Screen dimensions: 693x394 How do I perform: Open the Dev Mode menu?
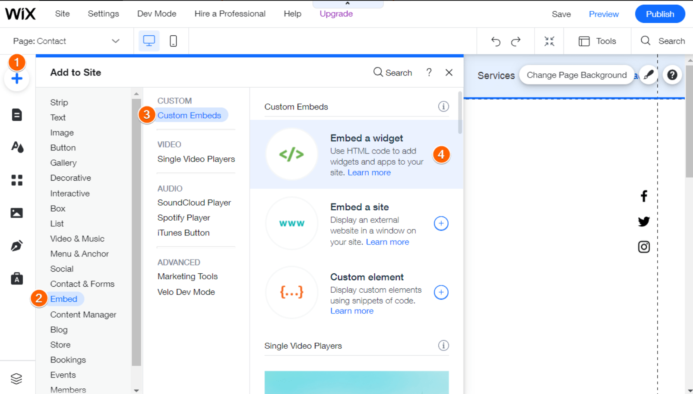coord(157,14)
